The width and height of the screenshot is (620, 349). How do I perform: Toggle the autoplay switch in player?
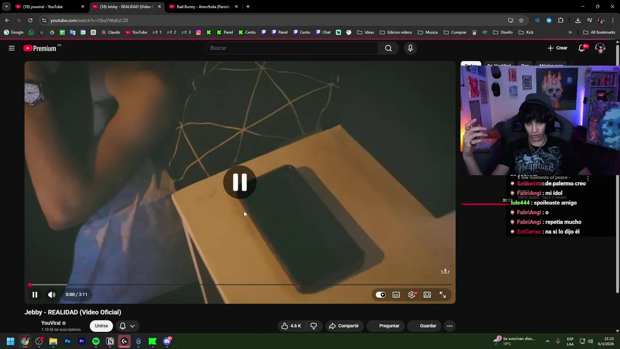[381, 295]
